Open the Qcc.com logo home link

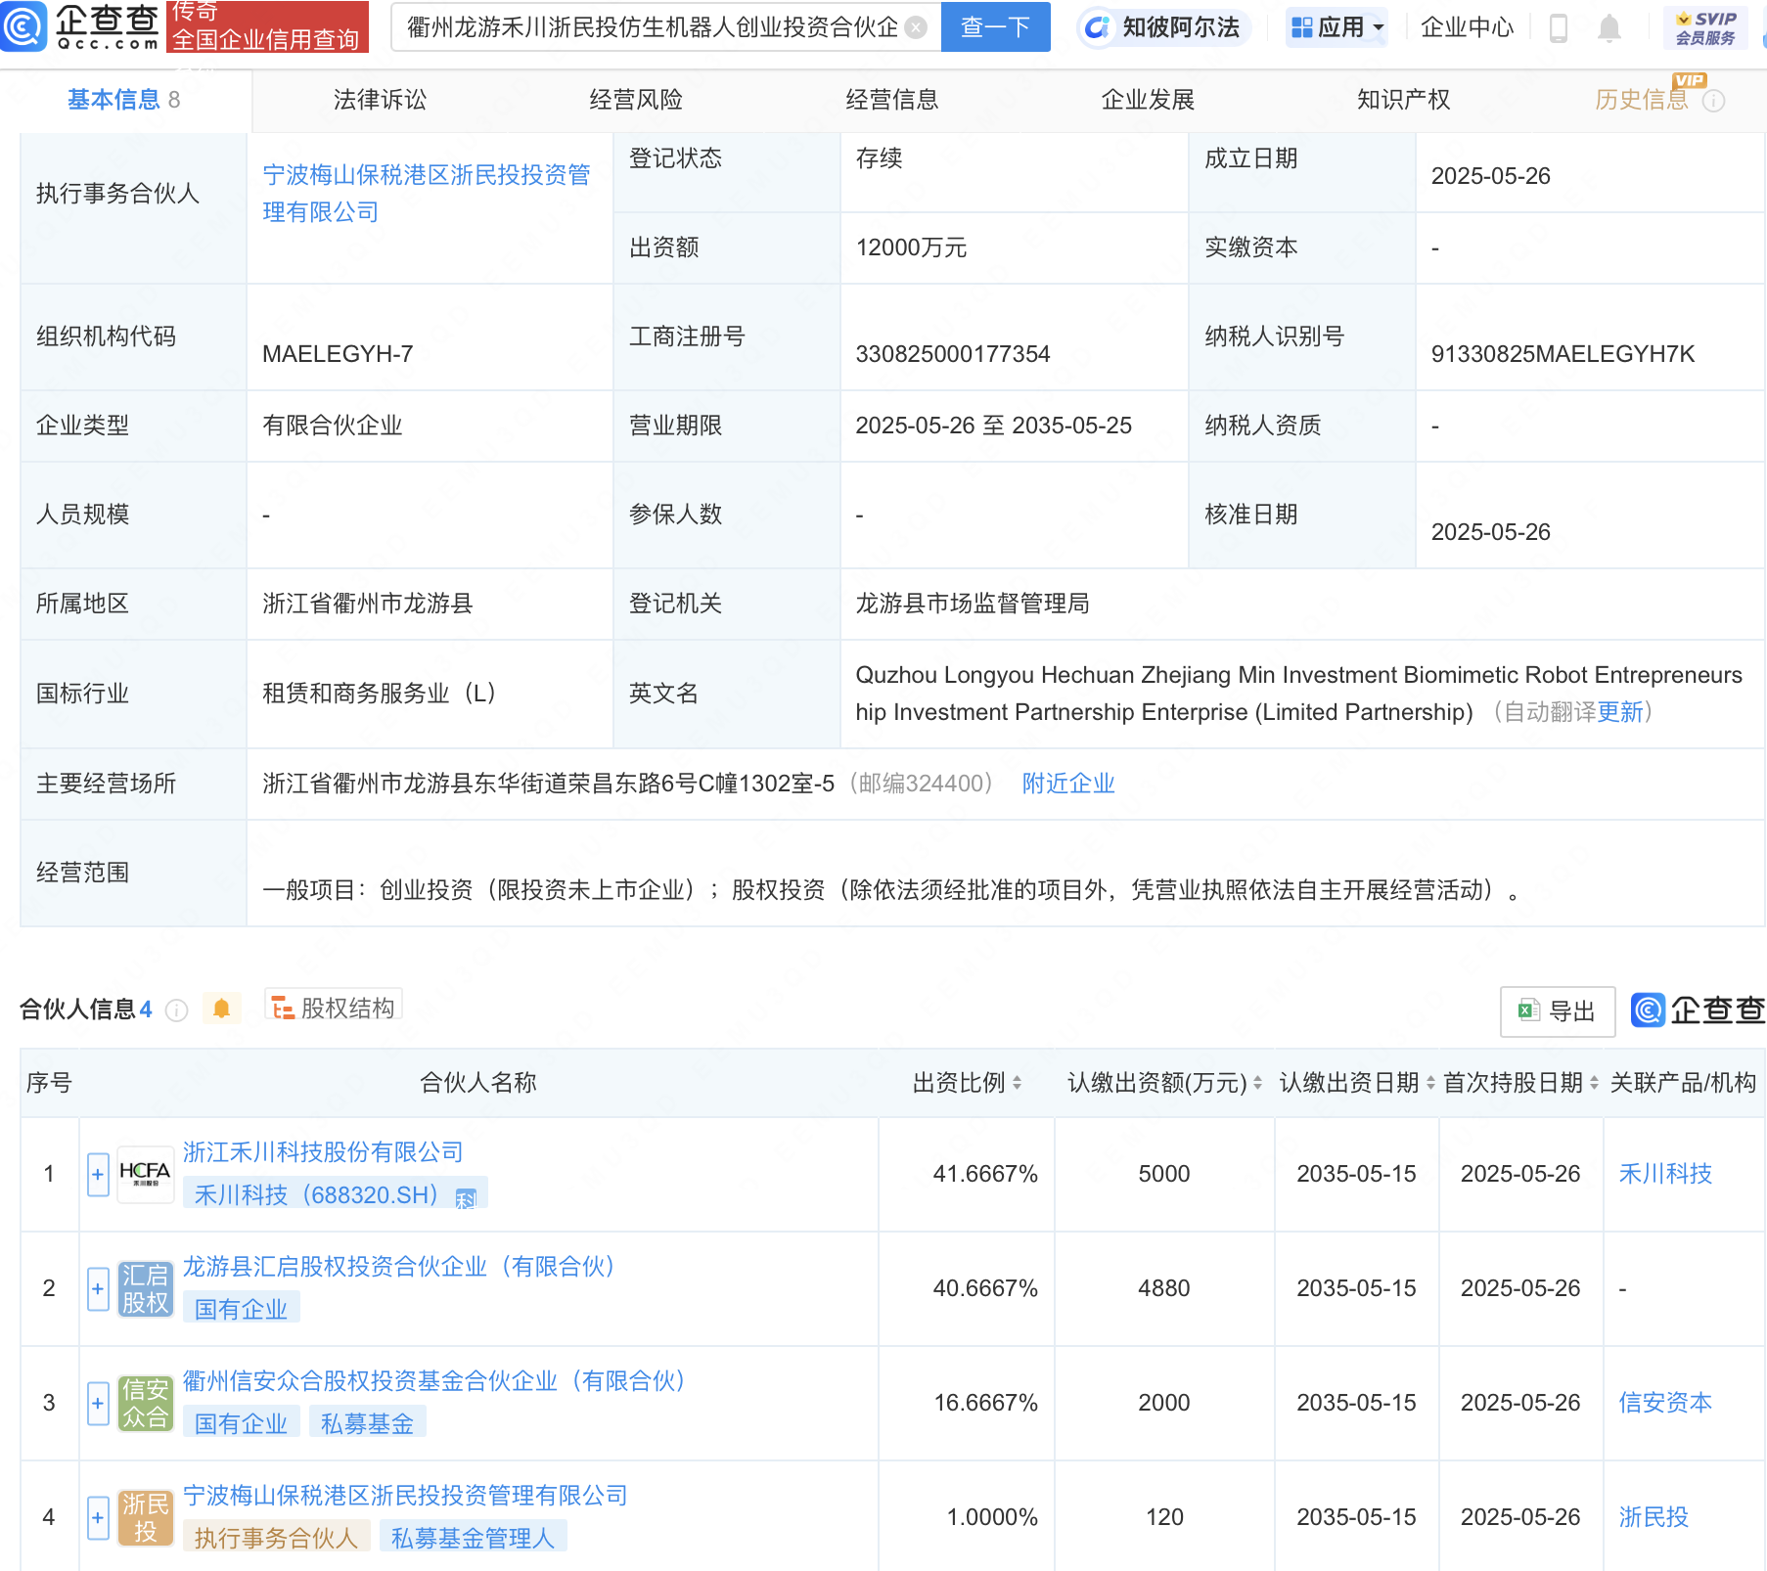80,26
